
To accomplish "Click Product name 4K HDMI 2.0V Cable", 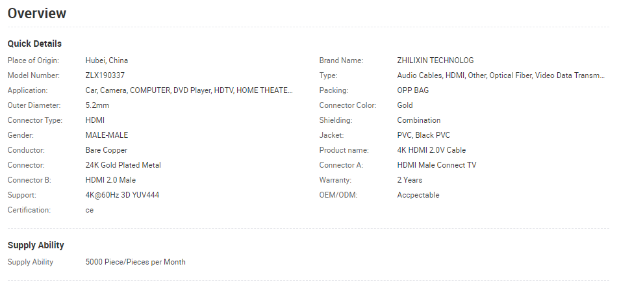I will click(431, 151).
